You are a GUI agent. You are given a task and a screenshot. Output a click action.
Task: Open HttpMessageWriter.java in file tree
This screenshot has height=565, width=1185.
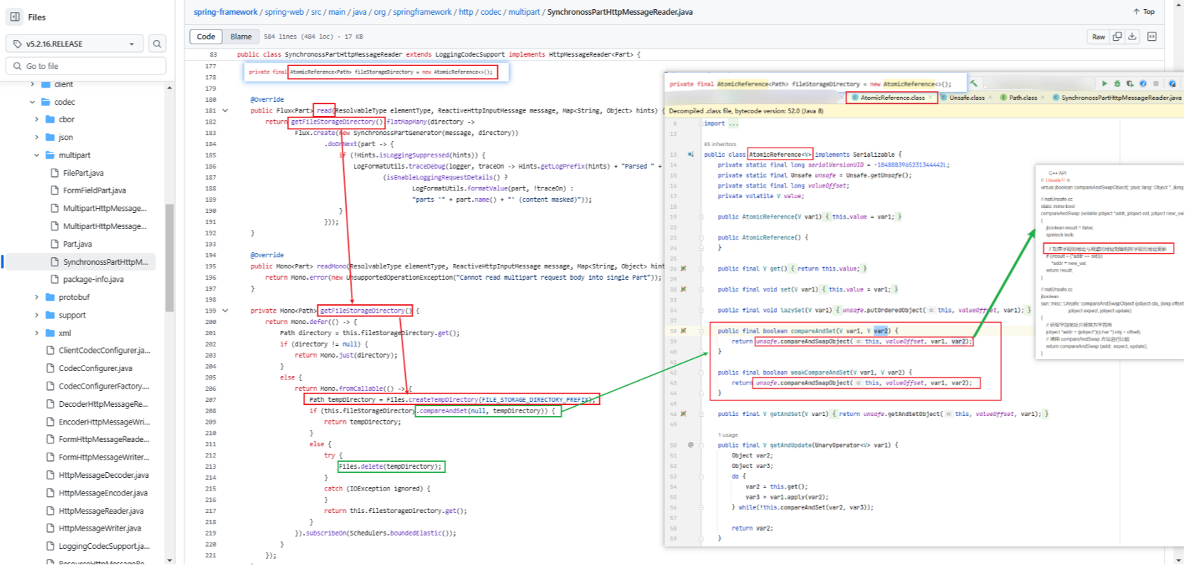(x=99, y=528)
